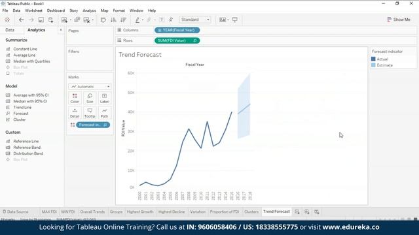Image resolution: width=419 pixels, height=235 pixels.
Task: Switch to the Data pane tab
Action: tap(10, 30)
